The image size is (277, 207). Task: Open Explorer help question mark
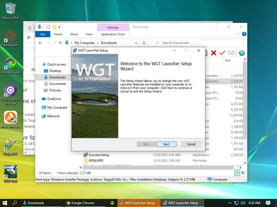click(244, 34)
